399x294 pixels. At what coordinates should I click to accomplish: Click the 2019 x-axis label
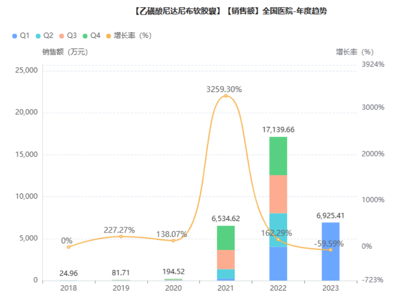click(121, 288)
